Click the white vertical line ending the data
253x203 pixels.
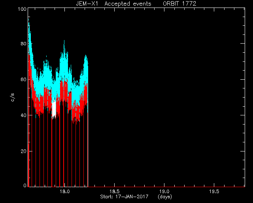coord(88,124)
